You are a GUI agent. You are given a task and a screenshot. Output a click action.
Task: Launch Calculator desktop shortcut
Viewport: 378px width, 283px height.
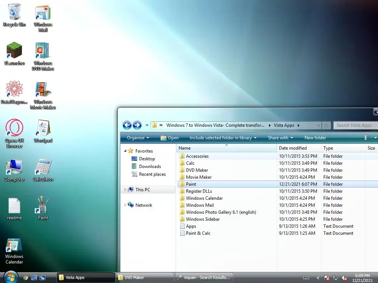click(x=43, y=170)
